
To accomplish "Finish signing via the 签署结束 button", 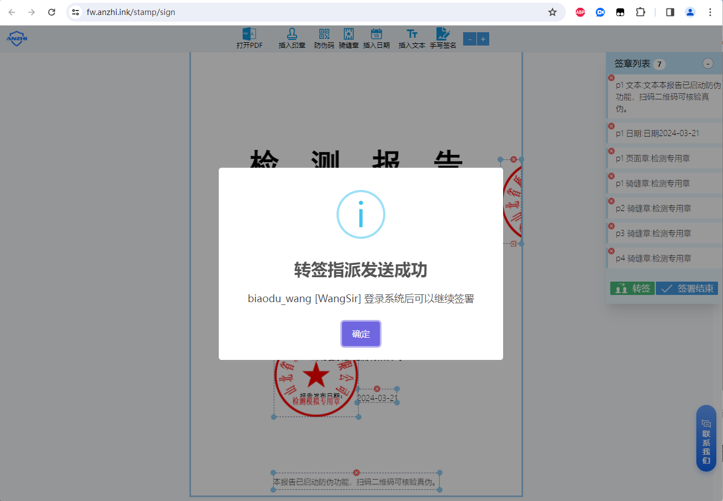I will point(686,288).
